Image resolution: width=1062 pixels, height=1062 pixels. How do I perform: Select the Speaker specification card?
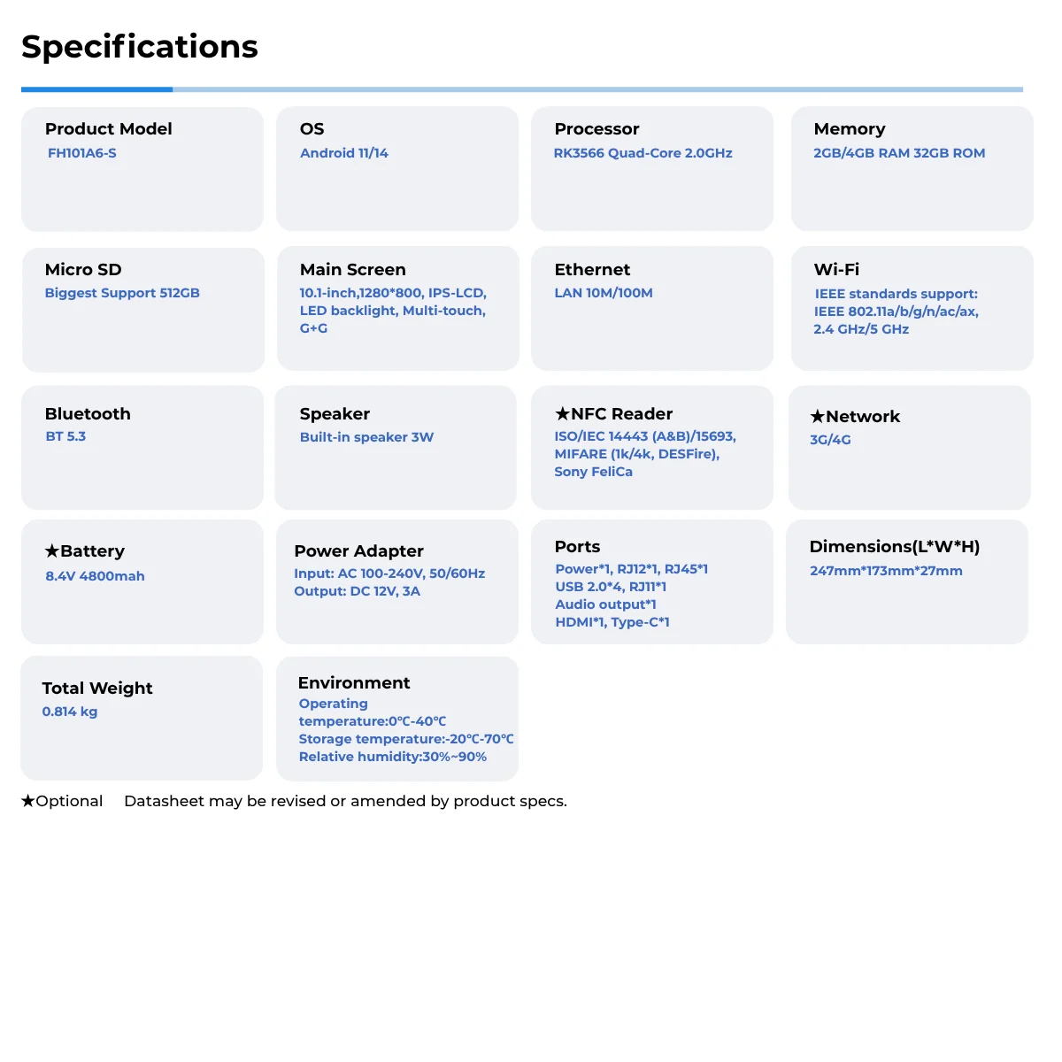point(396,448)
